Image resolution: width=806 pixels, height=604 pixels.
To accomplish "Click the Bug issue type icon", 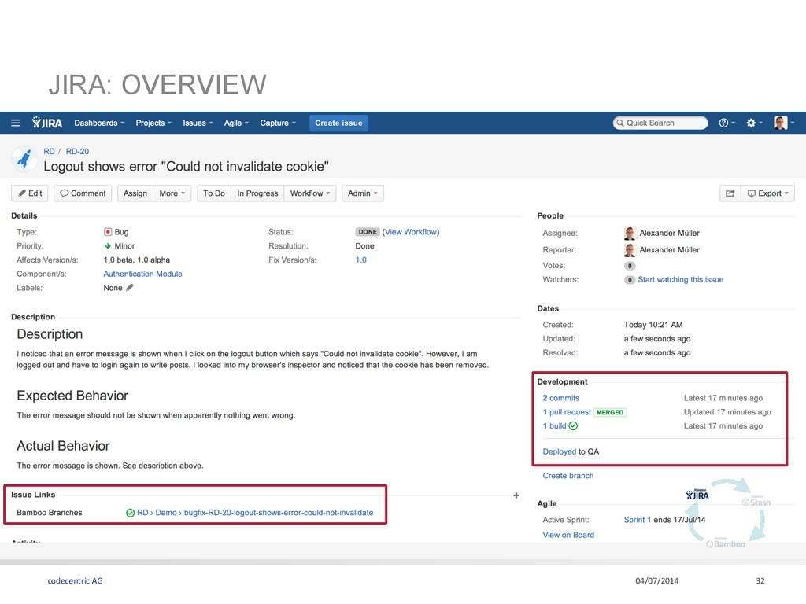I will pyautogui.click(x=107, y=232).
